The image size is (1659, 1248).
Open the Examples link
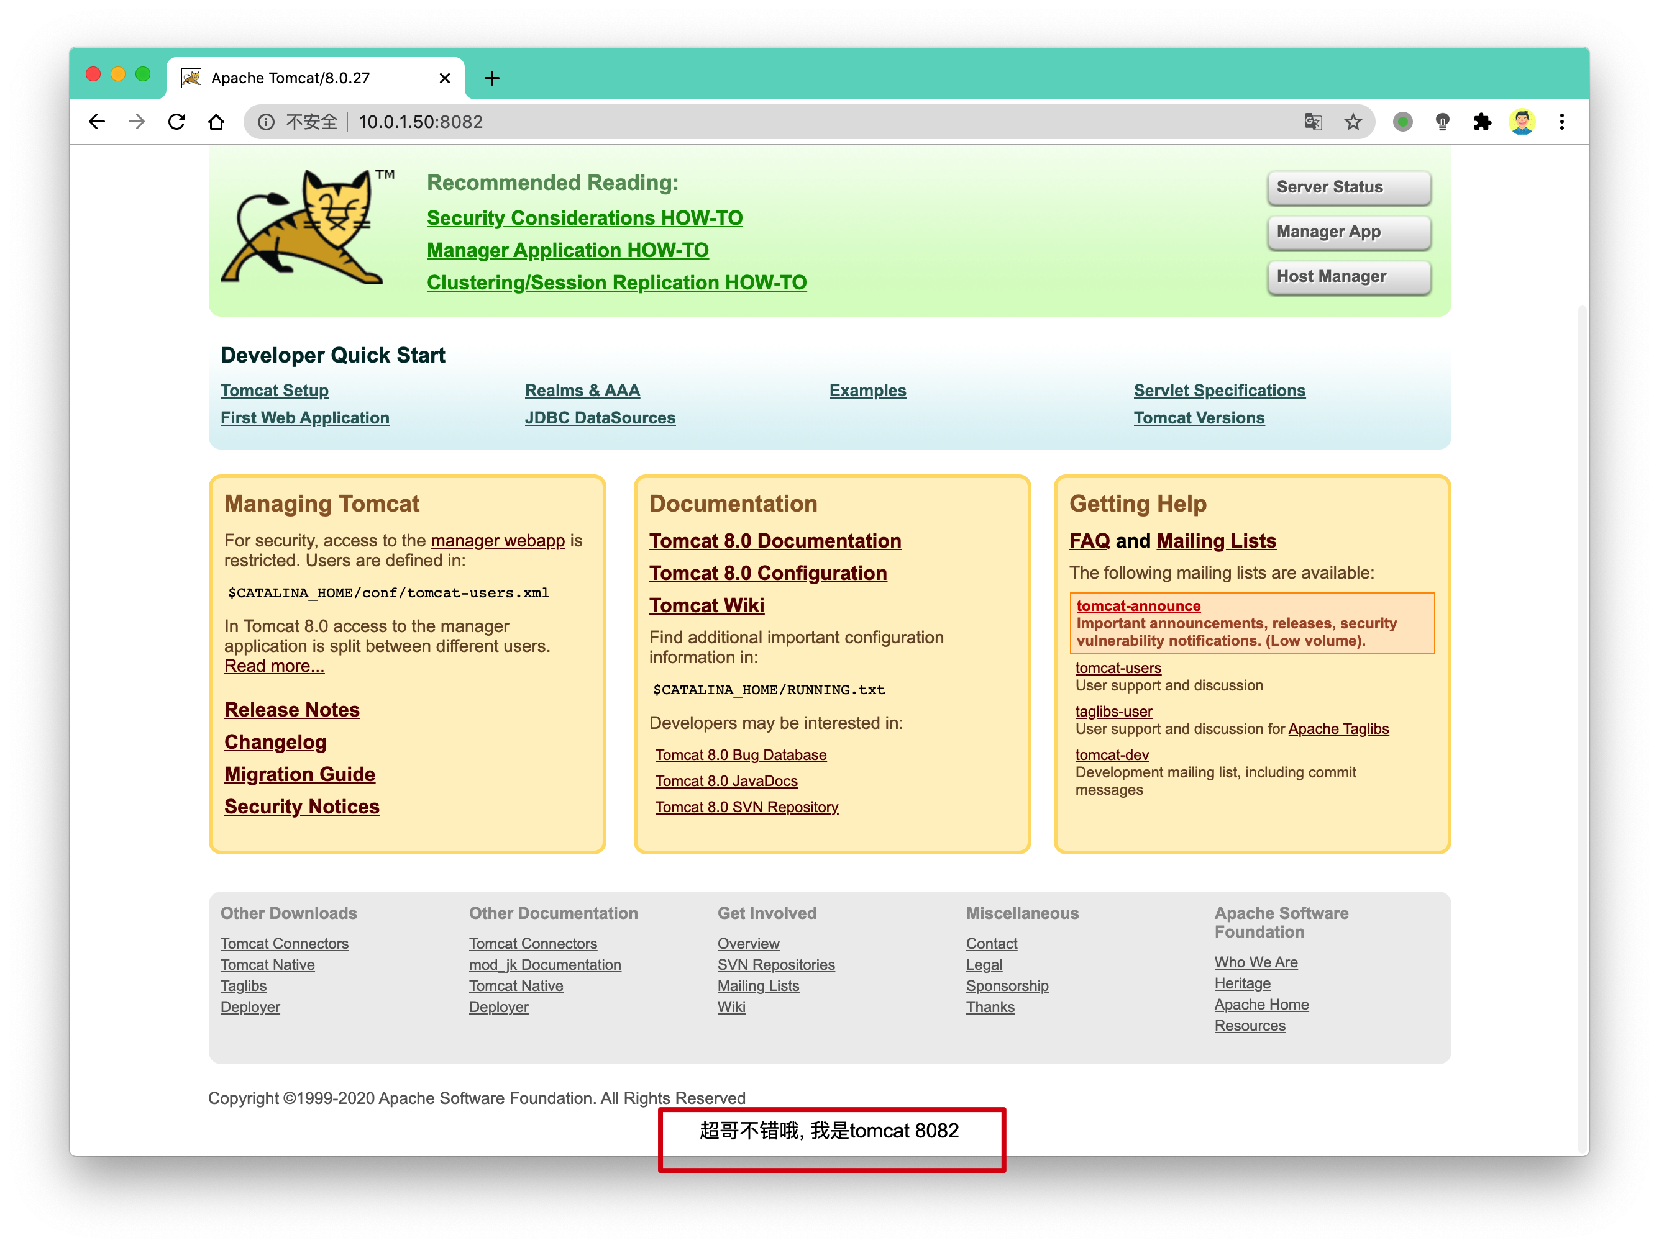tap(868, 391)
